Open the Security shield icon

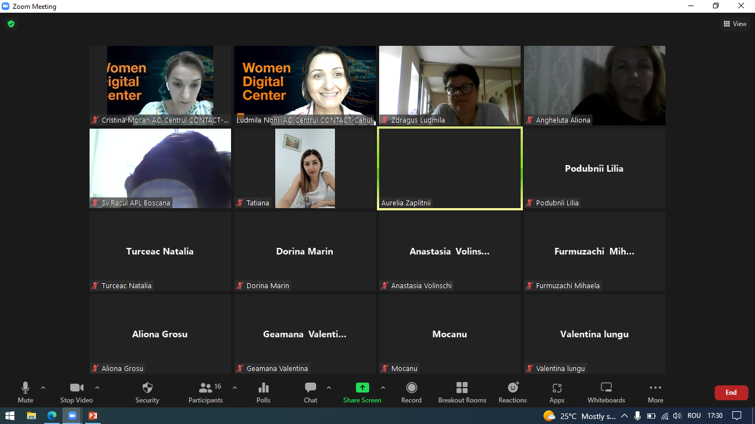[x=147, y=388]
